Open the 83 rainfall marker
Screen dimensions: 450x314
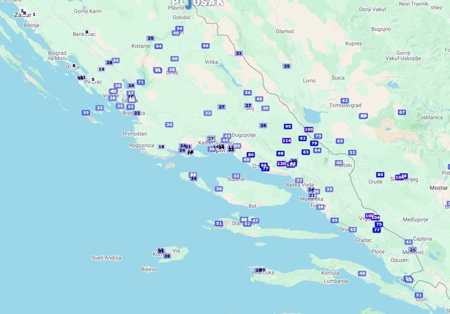point(305,152)
